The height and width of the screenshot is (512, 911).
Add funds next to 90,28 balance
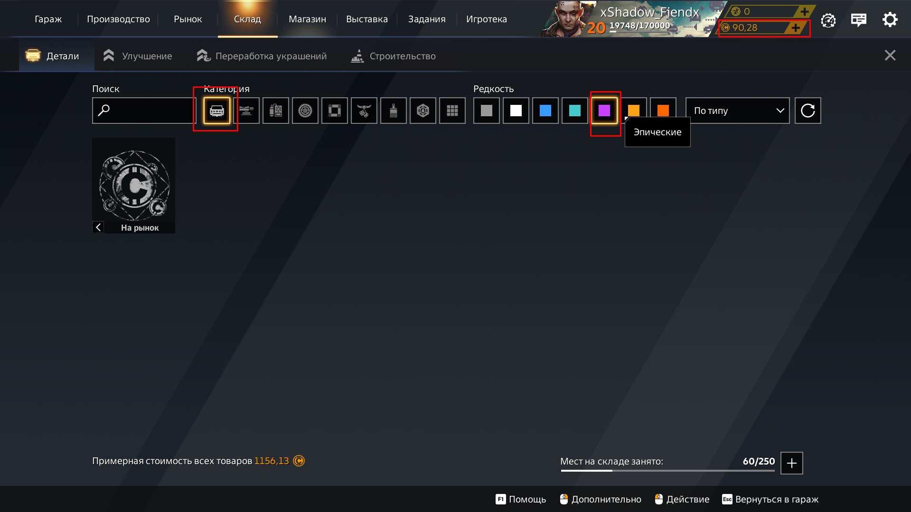click(x=796, y=28)
